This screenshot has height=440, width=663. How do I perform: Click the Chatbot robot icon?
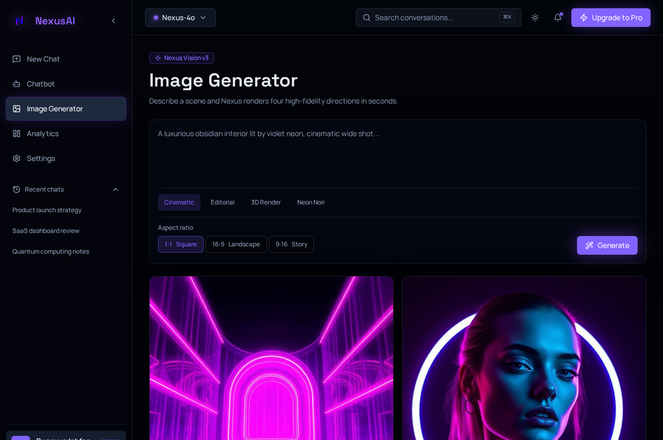(x=17, y=84)
